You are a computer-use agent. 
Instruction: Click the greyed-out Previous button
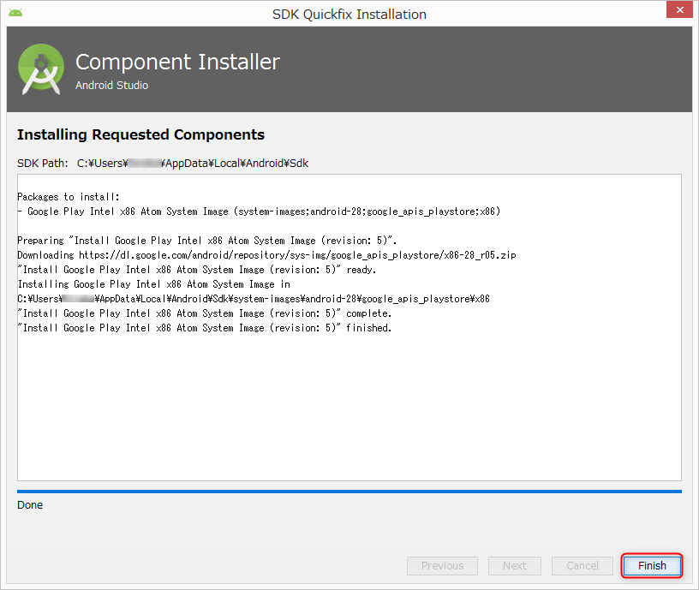tap(442, 565)
